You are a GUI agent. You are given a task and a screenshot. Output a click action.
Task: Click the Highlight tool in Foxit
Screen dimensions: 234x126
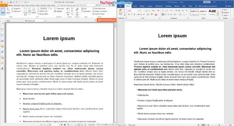point(58,11)
